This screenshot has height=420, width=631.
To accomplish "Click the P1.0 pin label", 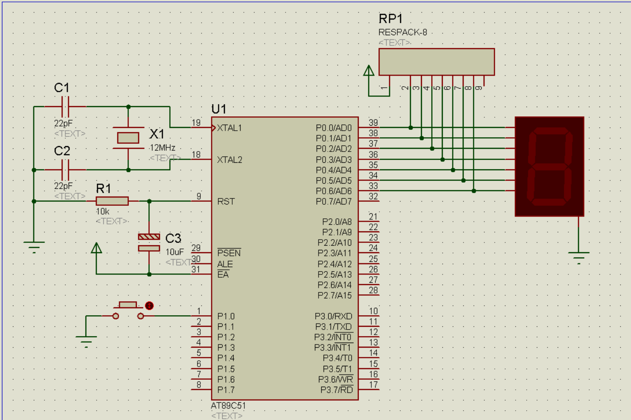I will coord(226,316).
